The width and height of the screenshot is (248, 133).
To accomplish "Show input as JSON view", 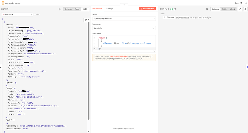I will click(85, 9).
